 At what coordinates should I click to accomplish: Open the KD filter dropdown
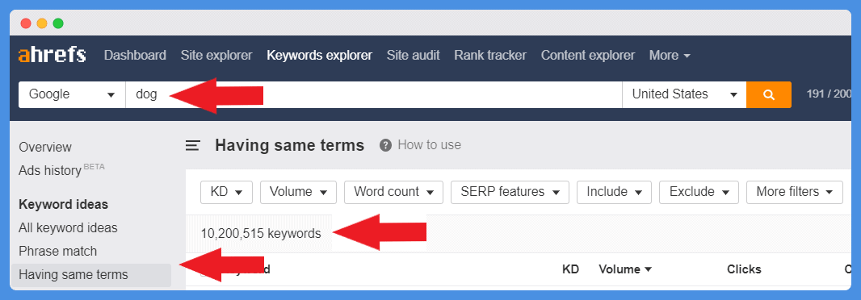pos(226,192)
